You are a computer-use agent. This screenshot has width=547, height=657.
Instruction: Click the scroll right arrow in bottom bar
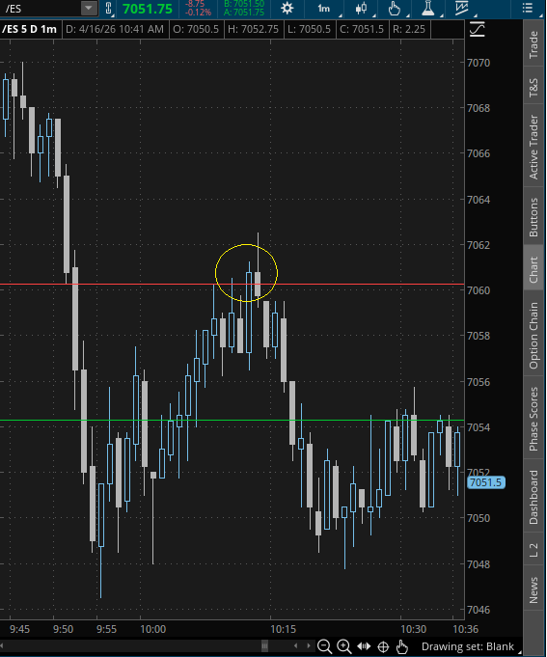pyautogui.click(x=309, y=646)
